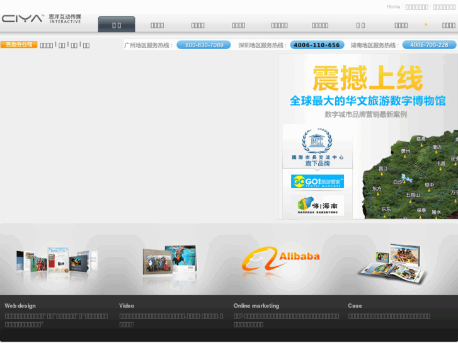Open the web design samples thumbnail
458x343 pixels.
(x=57, y=261)
